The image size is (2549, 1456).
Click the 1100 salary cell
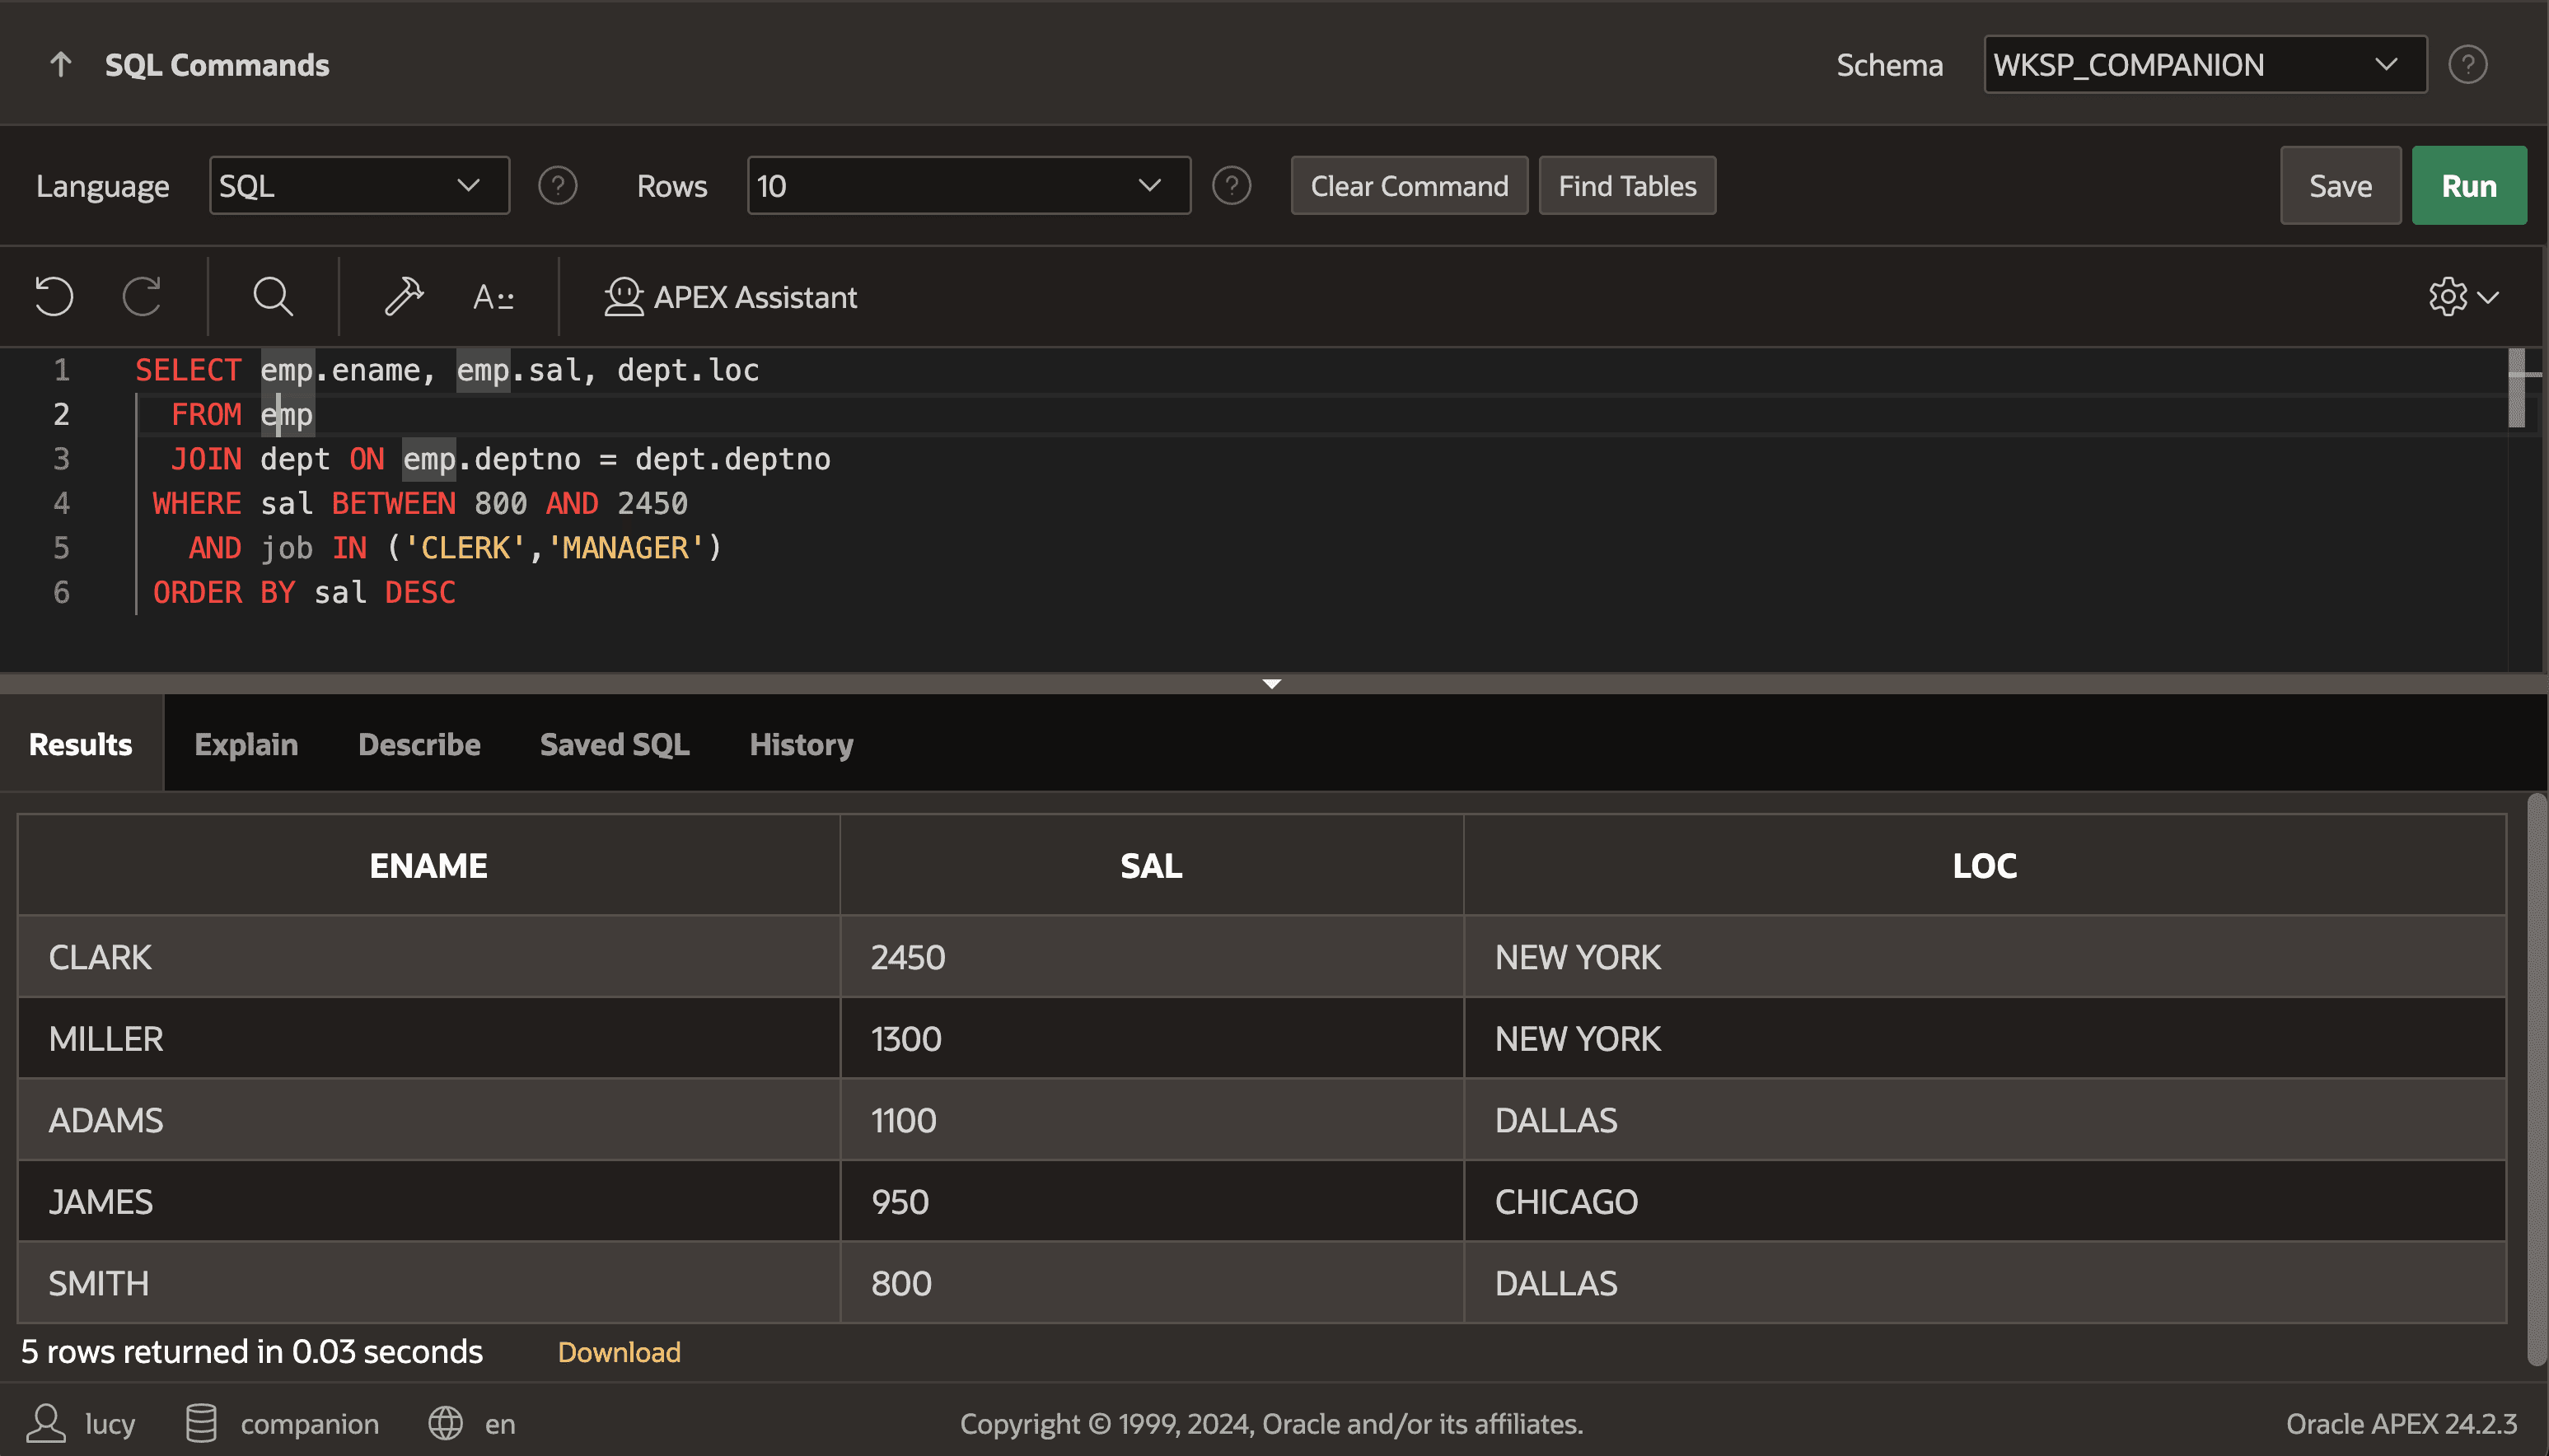(1152, 1120)
